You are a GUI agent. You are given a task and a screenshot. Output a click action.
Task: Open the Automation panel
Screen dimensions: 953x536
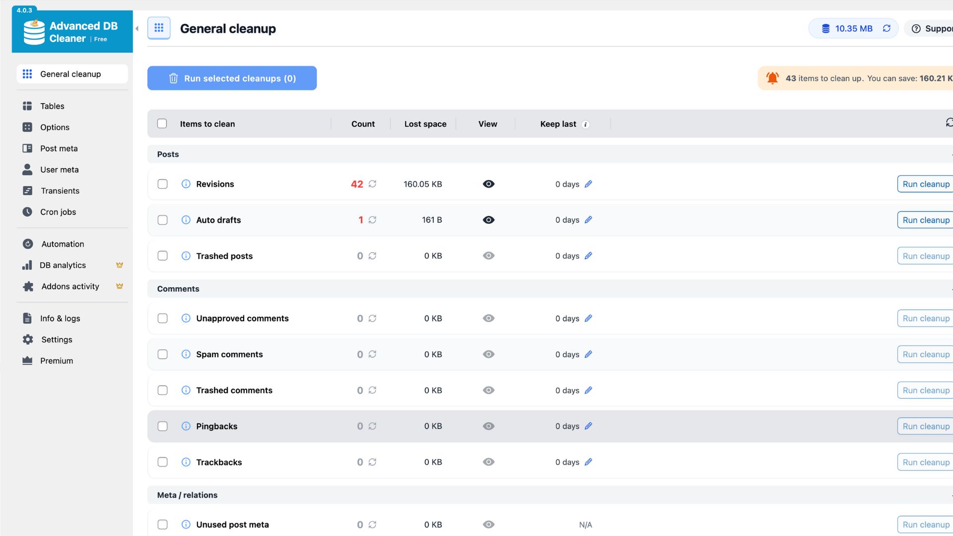(62, 244)
